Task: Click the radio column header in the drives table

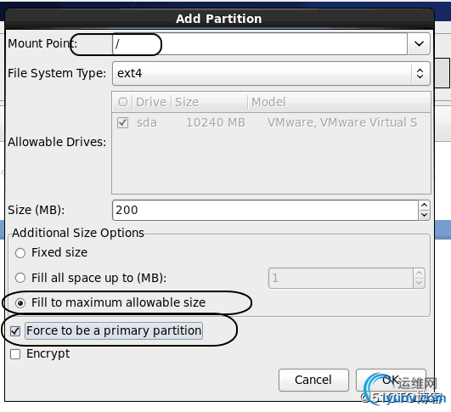Action: tap(123, 102)
